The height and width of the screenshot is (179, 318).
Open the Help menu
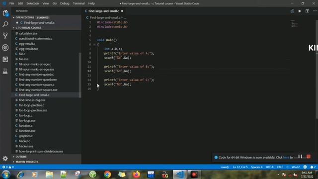click(91, 3)
